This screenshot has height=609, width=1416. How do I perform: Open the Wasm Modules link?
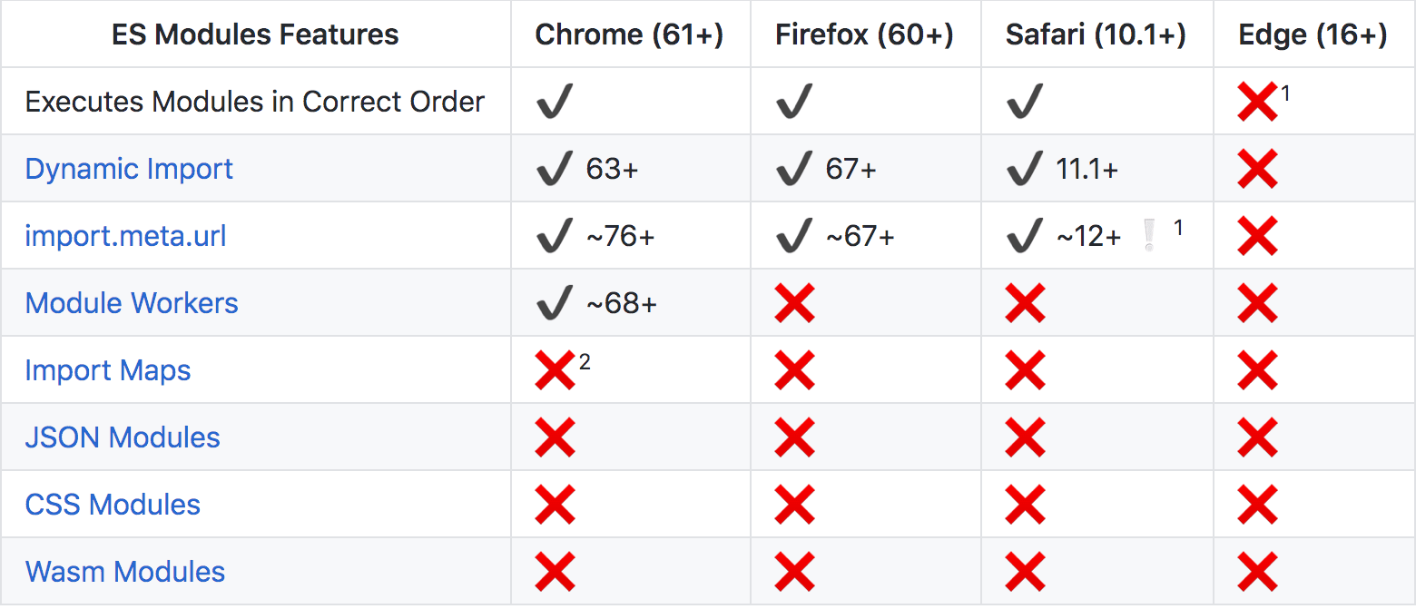coord(125,572)
